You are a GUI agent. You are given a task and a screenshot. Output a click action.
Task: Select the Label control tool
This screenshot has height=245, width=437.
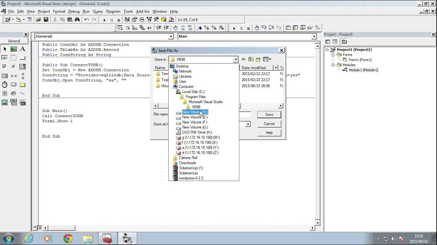pyautogui.click(x=23, y=49)
